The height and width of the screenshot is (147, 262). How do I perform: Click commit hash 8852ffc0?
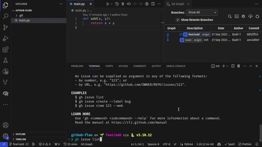pyautogui.click(x=253, y=34)
